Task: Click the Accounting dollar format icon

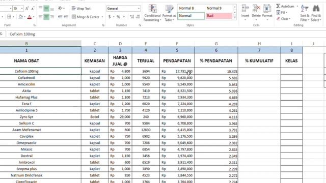Action: point(110,17)
